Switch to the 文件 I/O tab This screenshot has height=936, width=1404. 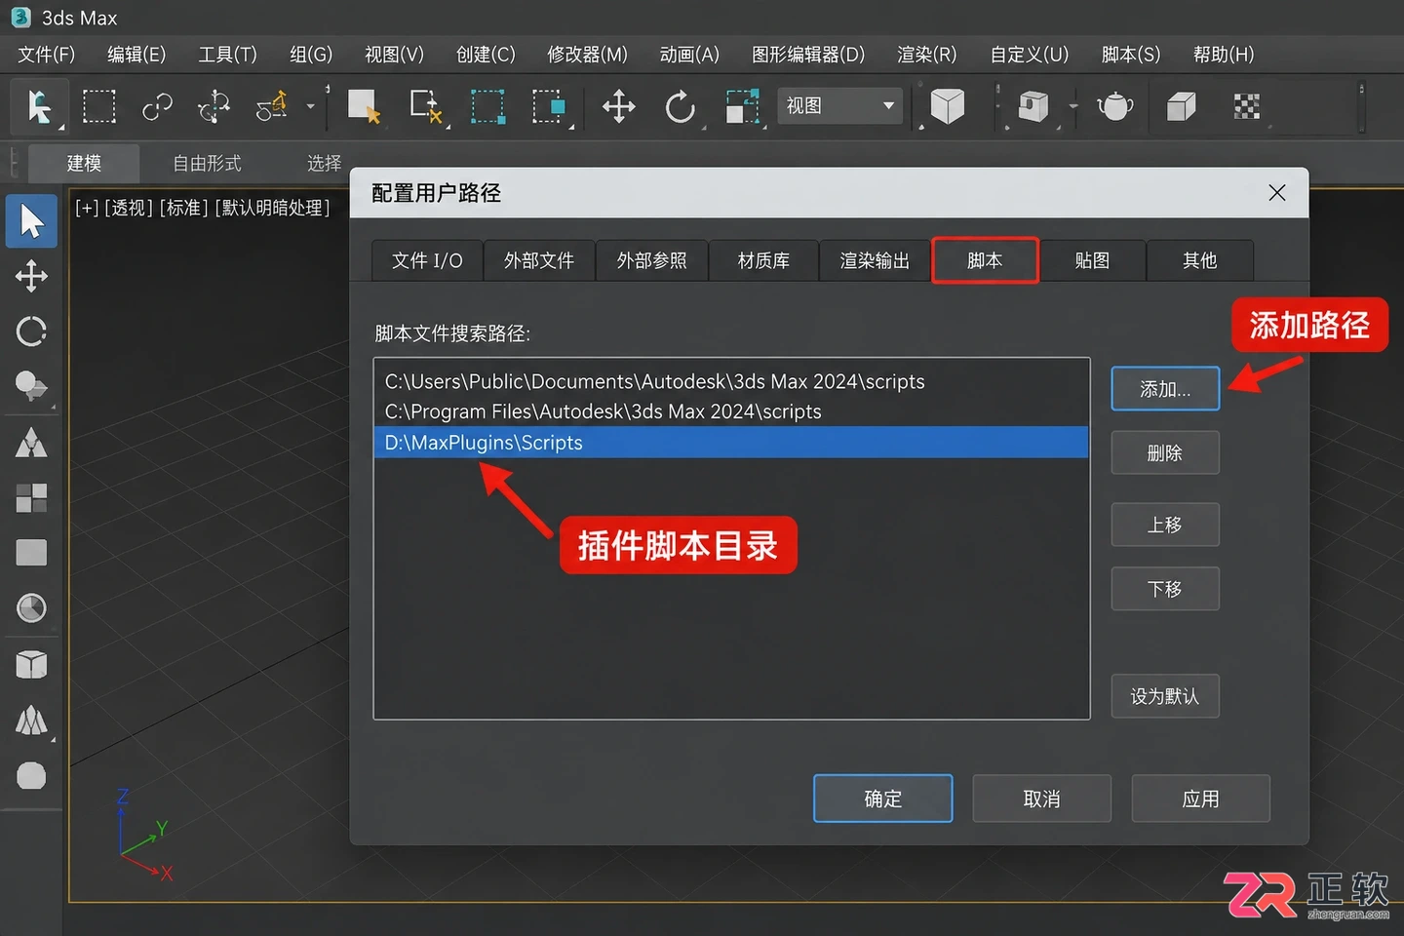pyautogui.click(x=427, y=260)
